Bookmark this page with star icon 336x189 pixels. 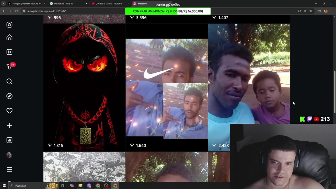[x=311, y=11]
